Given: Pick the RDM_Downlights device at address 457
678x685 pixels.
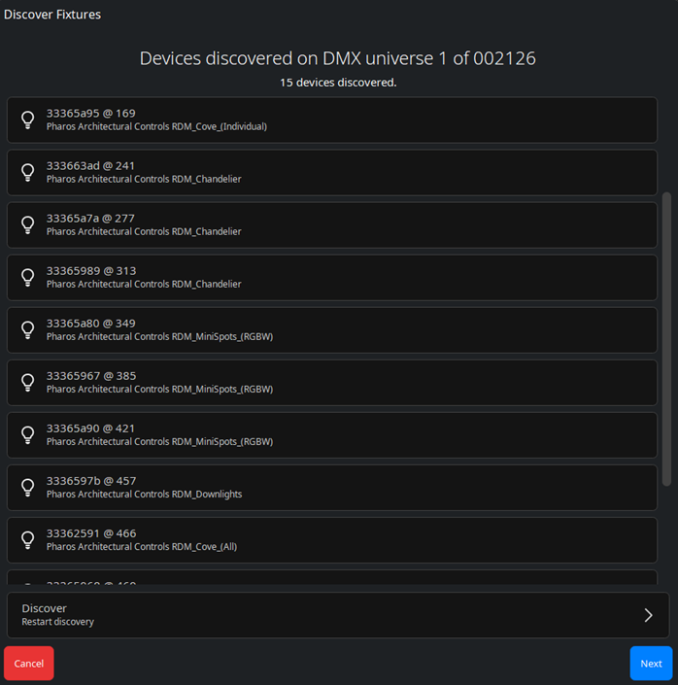Looking at the screenshot, I should pos(331,487).
